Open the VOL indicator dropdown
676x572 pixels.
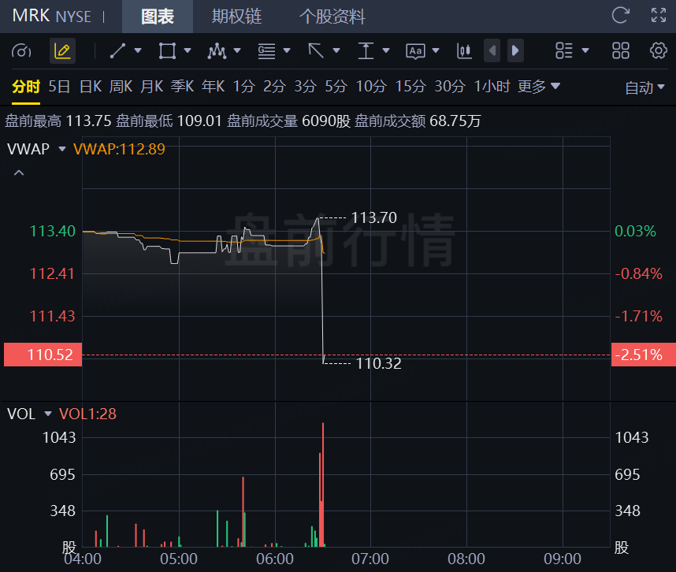click(x=48, y=414)
